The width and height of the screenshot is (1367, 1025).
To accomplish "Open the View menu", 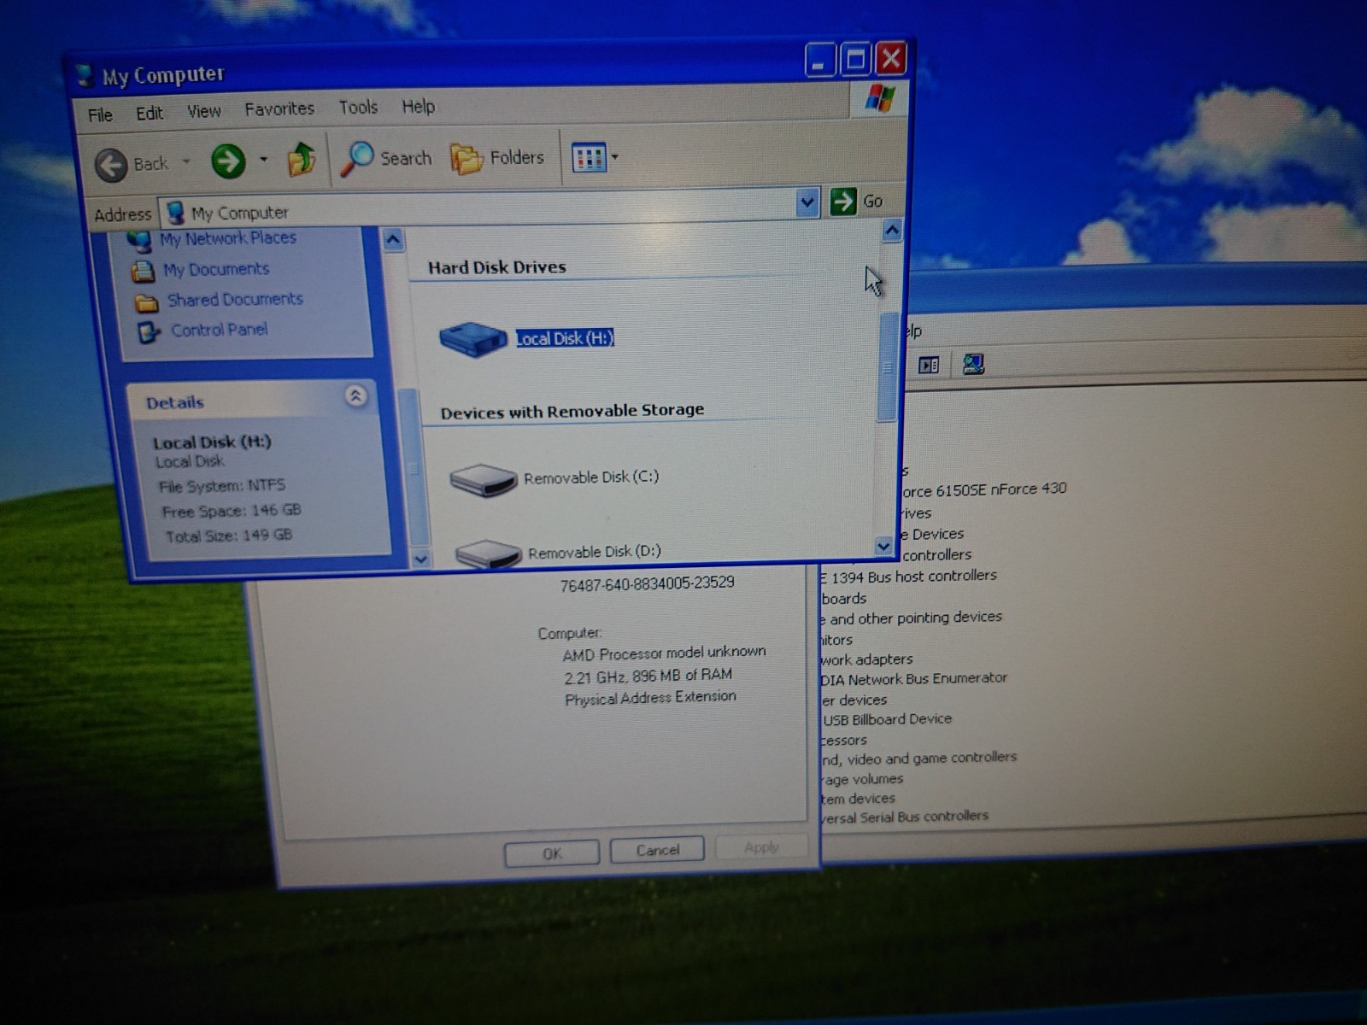I will (x=204, y=111).
